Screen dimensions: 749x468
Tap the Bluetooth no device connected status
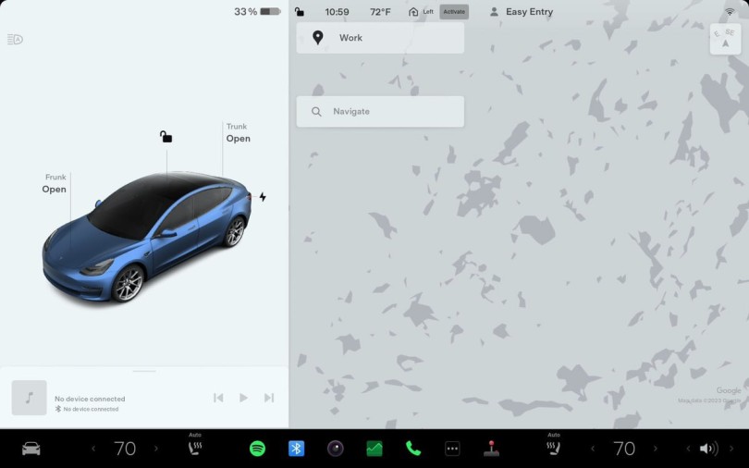87,409
